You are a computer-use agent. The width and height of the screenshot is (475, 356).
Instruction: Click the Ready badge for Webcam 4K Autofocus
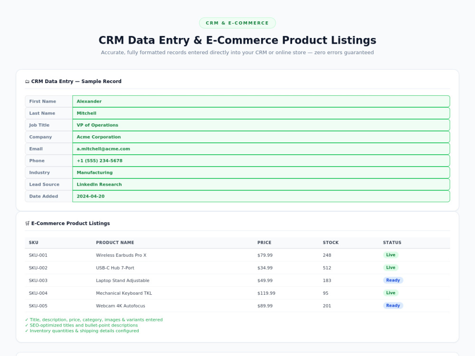click(x=393, y=306)
